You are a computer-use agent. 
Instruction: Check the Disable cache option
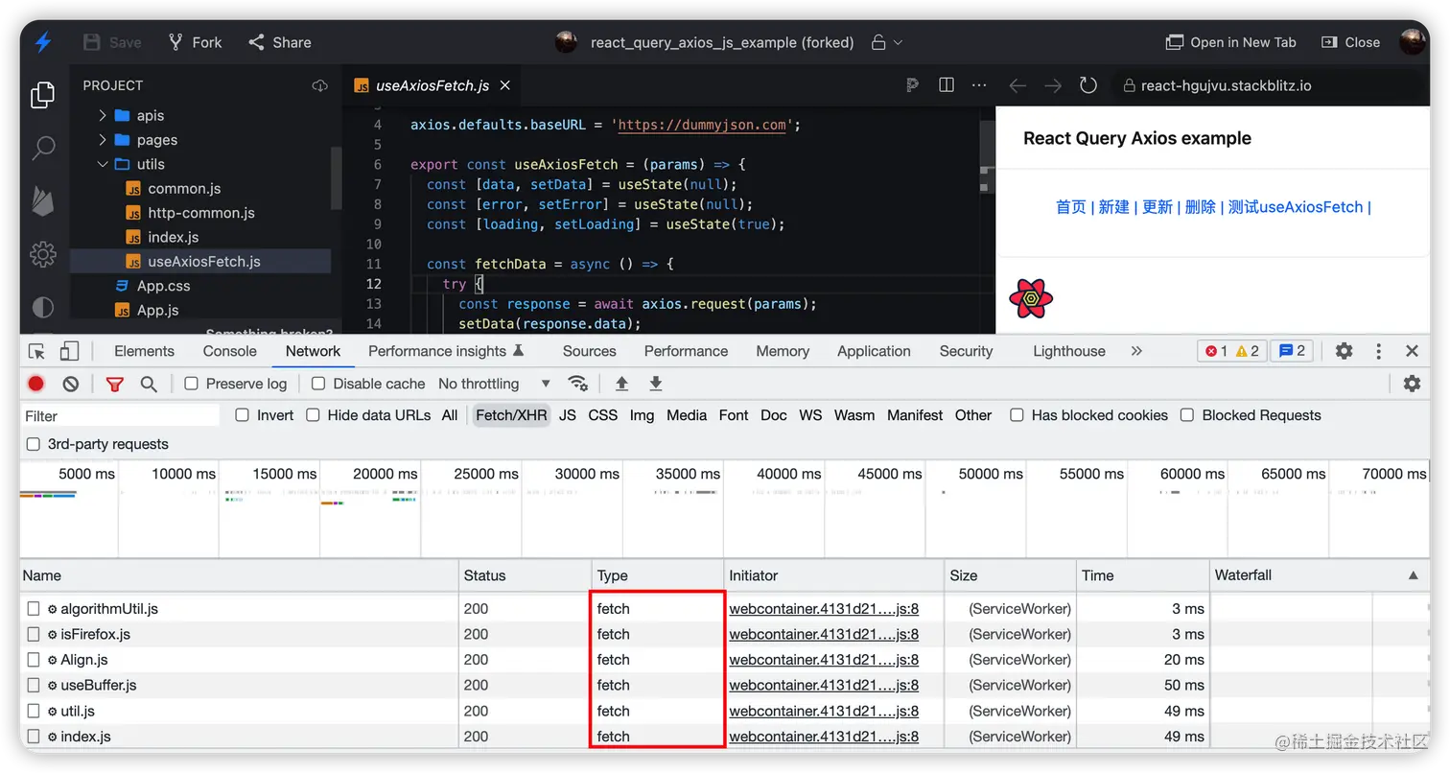point(318,384)
